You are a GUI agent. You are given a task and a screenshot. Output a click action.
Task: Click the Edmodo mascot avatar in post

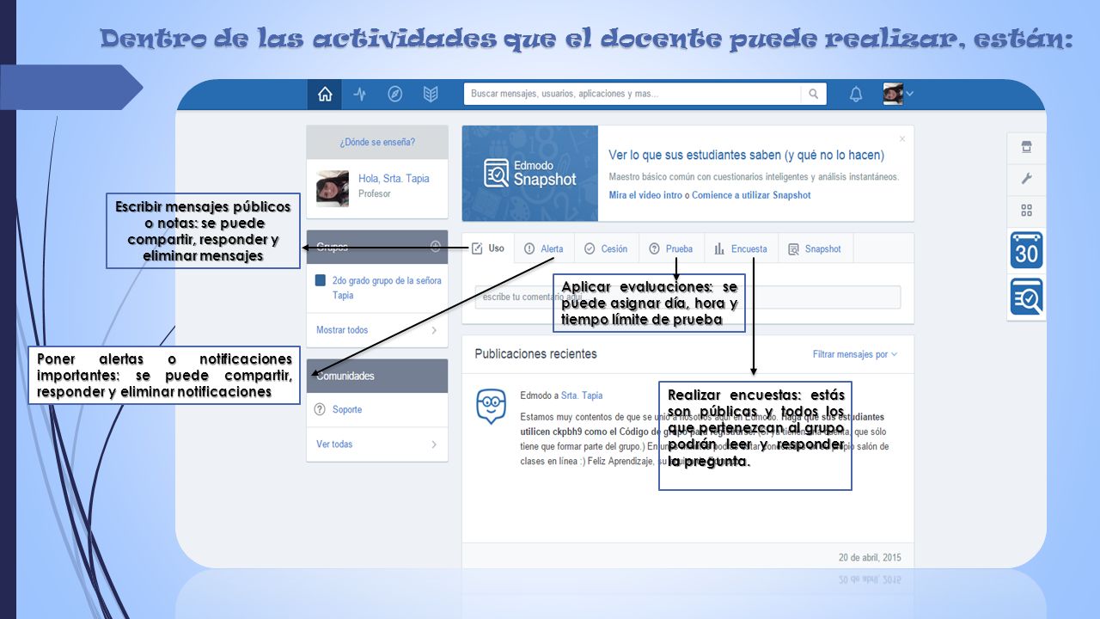[492, 406]
